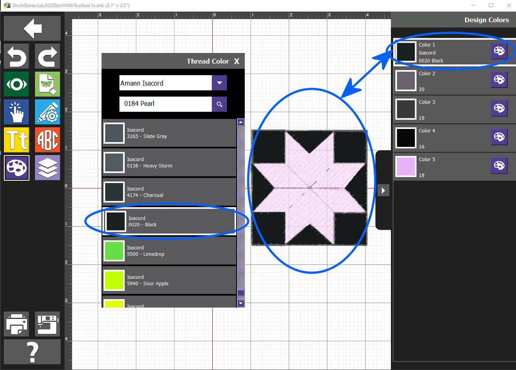This screenshot has width=516, height=370.
Task: Open palette button for Color 3
Action: [x=499, y=108]
